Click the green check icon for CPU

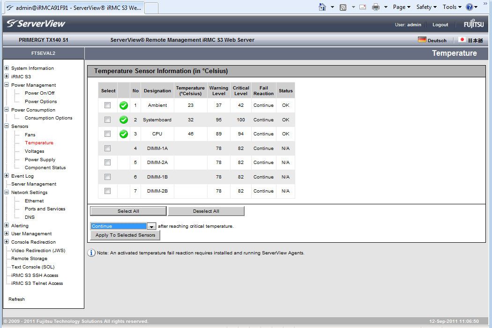tap(124, 134)
